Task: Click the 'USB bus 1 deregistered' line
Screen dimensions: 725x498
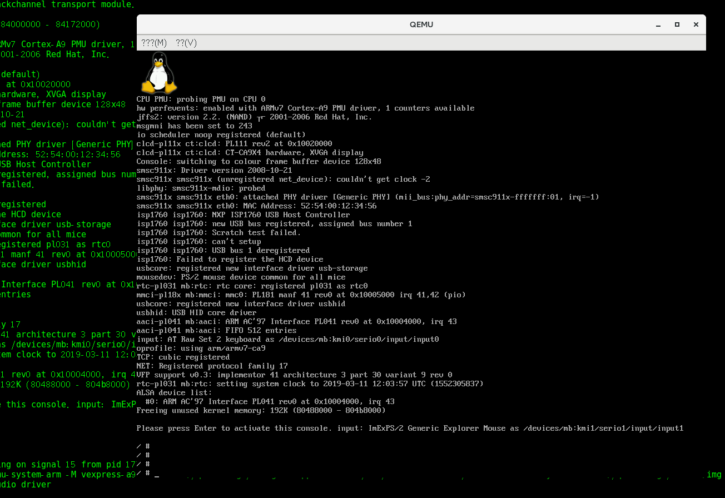Action: pyautogui.click(x=223, y=251)
